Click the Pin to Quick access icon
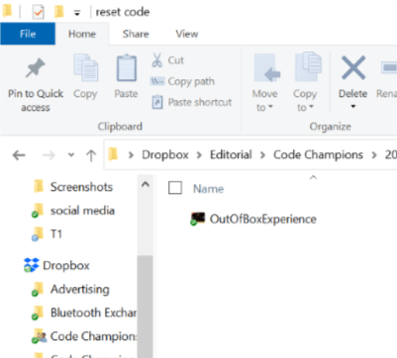Image resolution: width=397 pixels, height=358 pixels. pyautogui.click(x=35, y=68)
